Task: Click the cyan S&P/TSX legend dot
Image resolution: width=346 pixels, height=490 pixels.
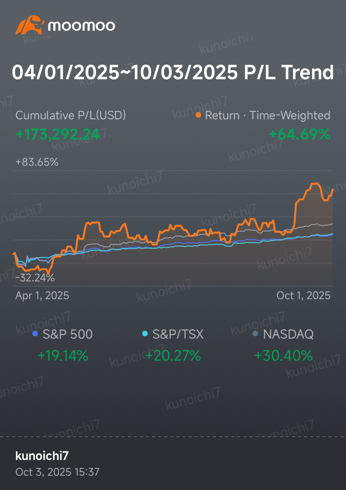Action: pos(145,334)
